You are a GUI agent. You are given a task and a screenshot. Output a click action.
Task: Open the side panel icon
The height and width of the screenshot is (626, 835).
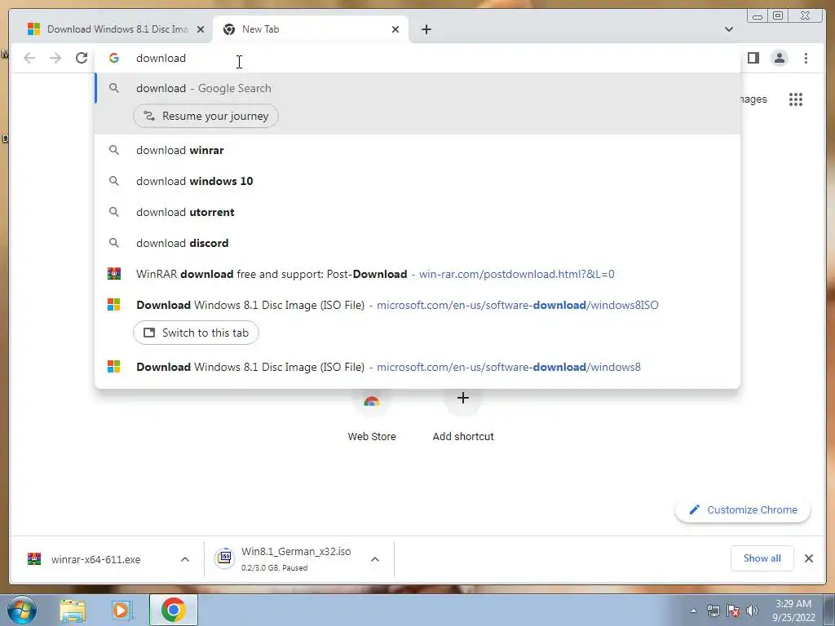(753, 58)
